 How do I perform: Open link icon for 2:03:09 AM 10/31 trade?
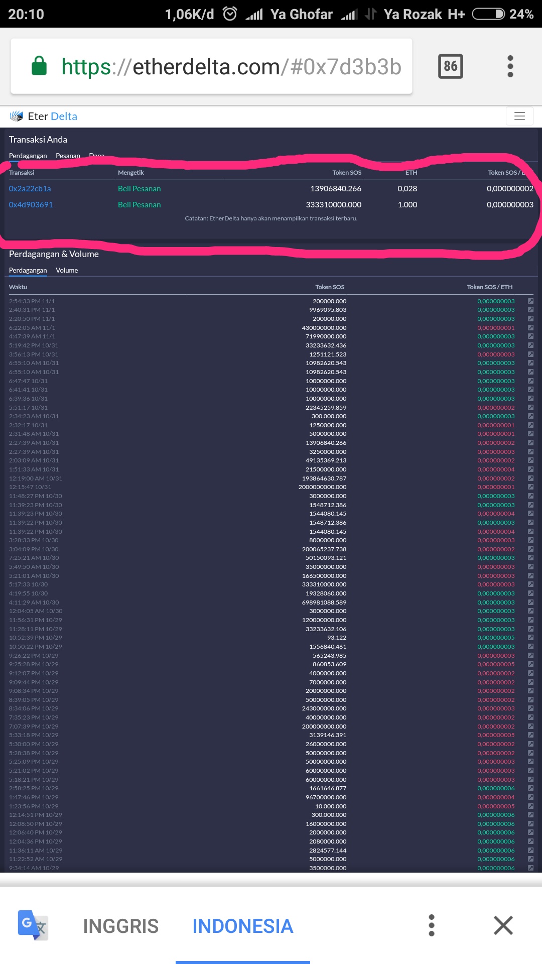tap(530, 460)
